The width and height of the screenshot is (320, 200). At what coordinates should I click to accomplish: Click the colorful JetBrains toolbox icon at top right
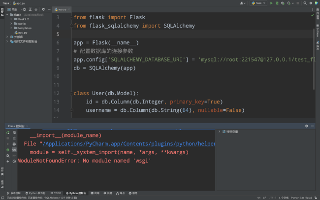[x=317, y=3]
